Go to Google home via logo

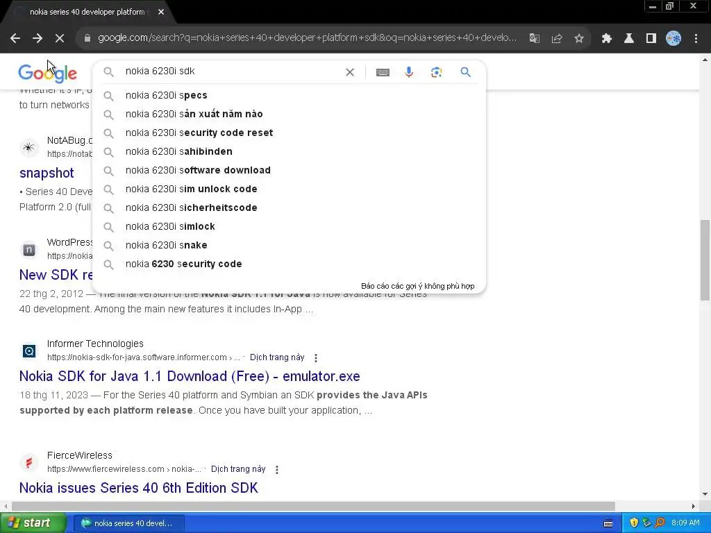pyautogui.click(x=48, y=73)
